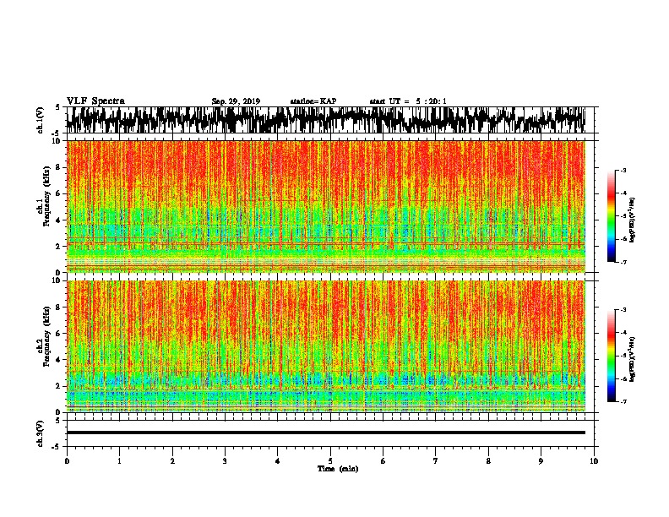Click the ch.1 frequency tick '8'
The width and height of the screenshot is (669, 517).
click(60, 167)
